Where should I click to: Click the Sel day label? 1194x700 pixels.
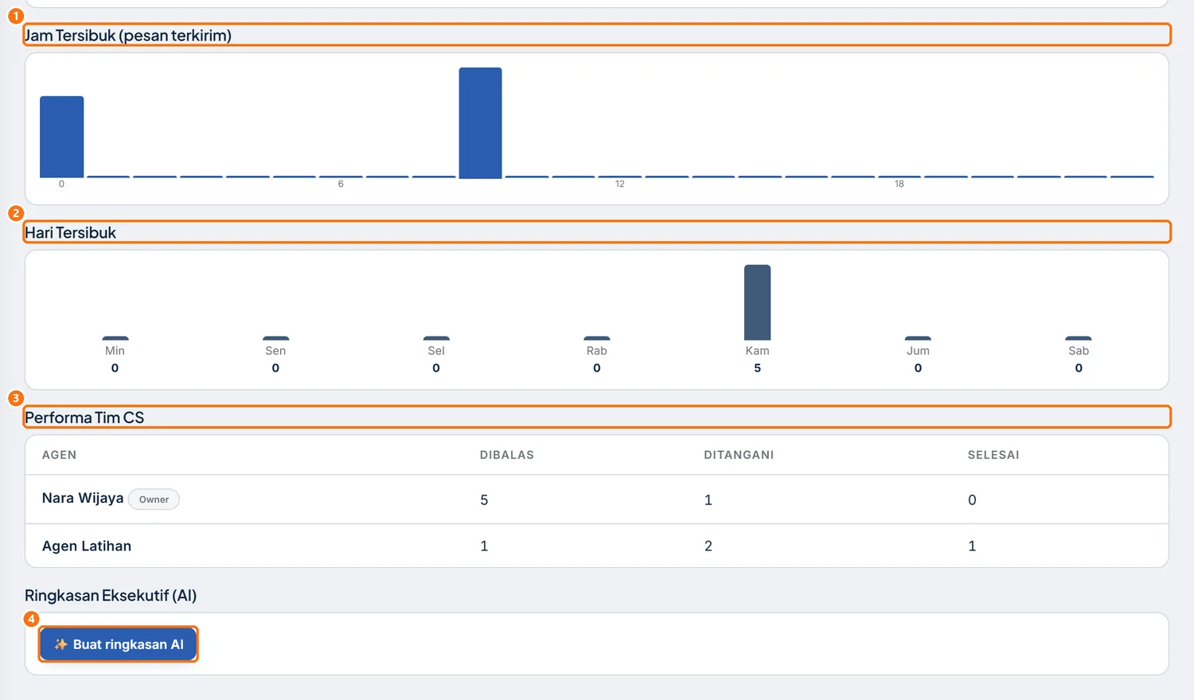coord(436,351)
